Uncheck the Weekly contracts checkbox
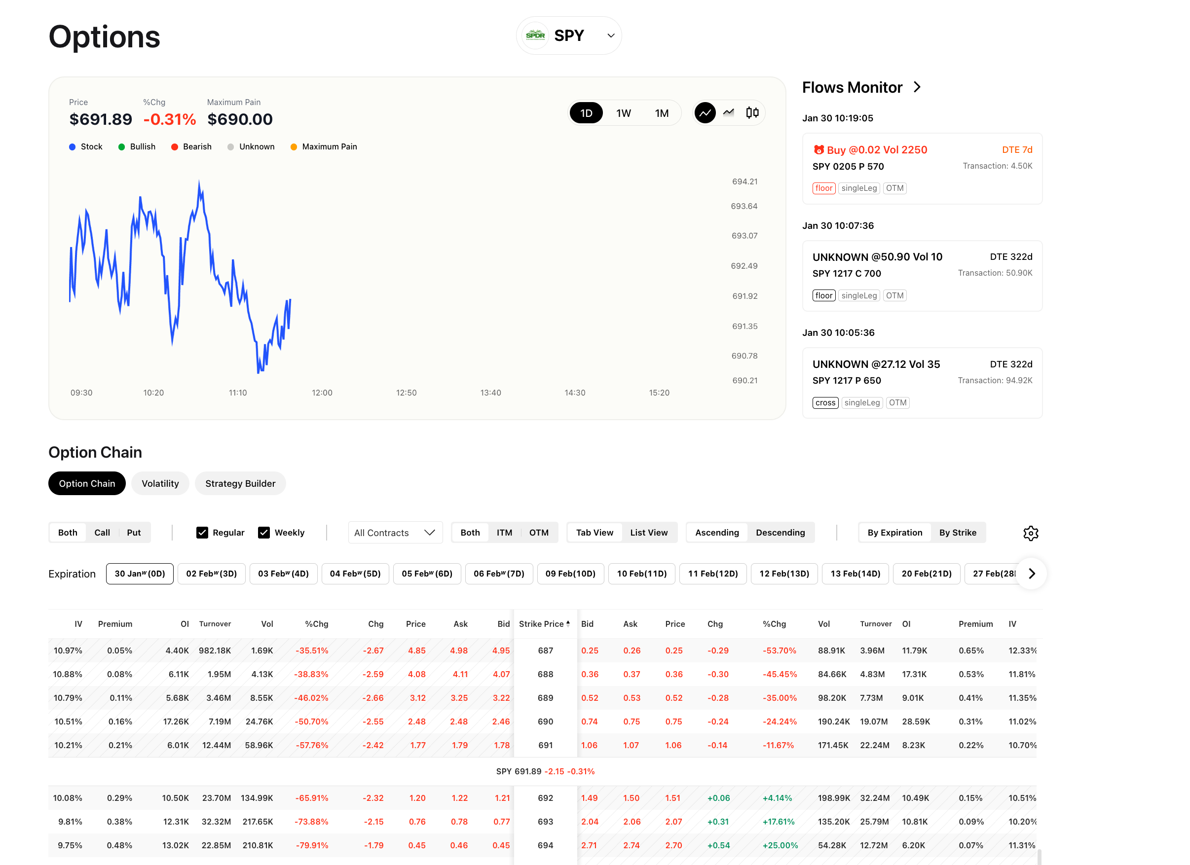This screenshot has width=1190, height=865. 264,533
